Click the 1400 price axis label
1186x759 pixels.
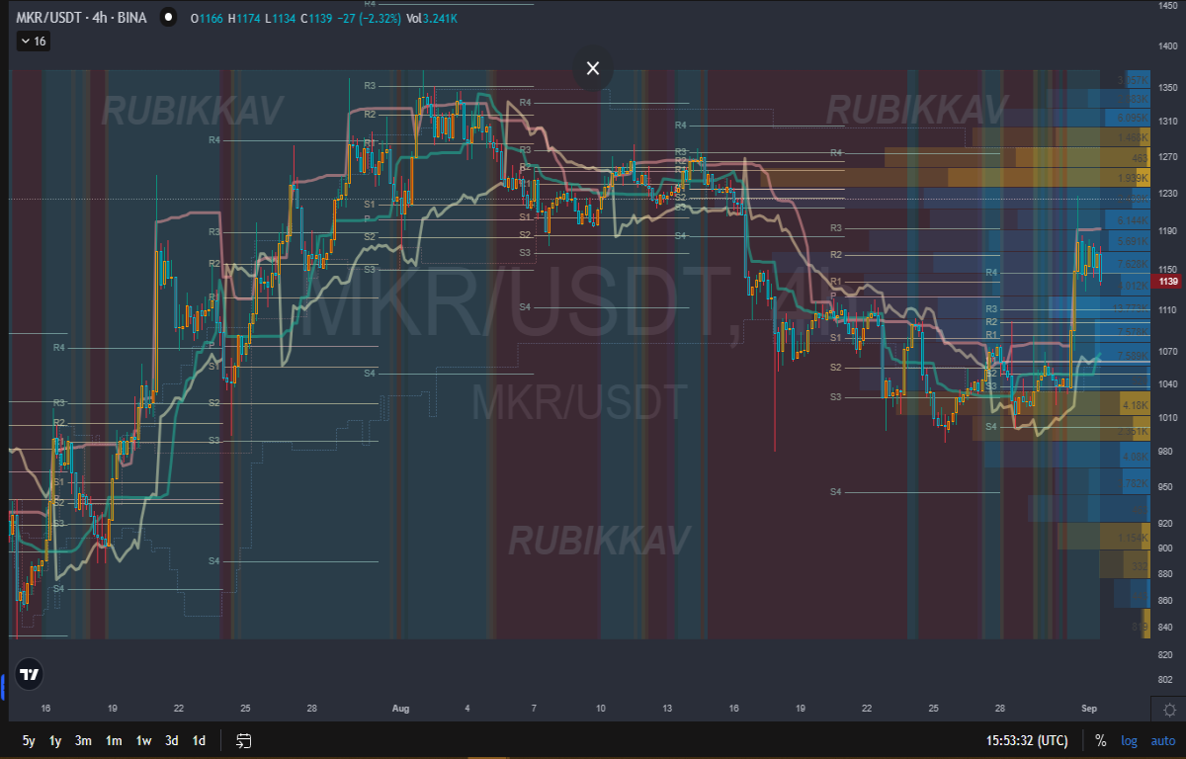(1167, 46)
